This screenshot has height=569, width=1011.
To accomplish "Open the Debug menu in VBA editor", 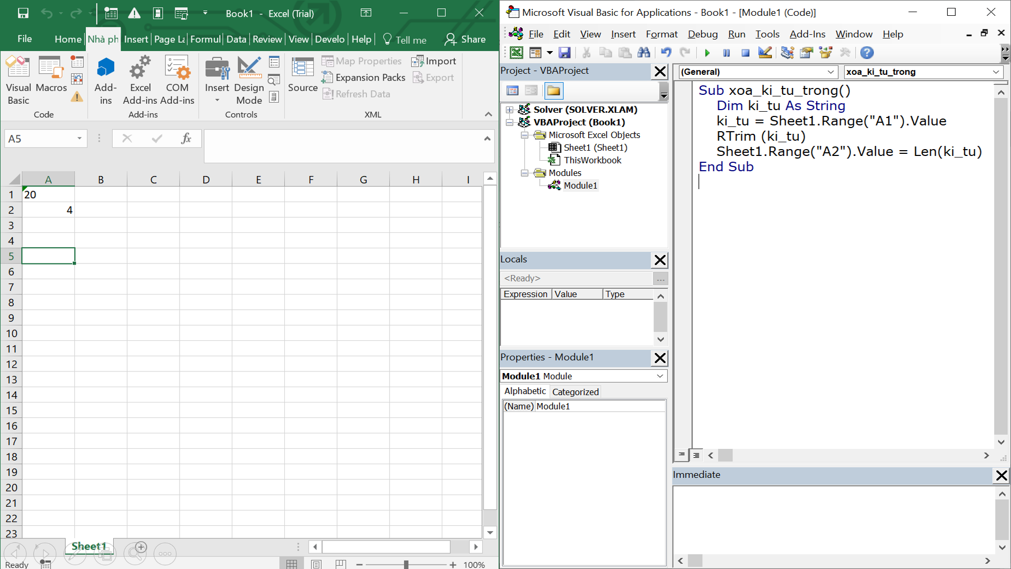I will (x=702, y=34).
